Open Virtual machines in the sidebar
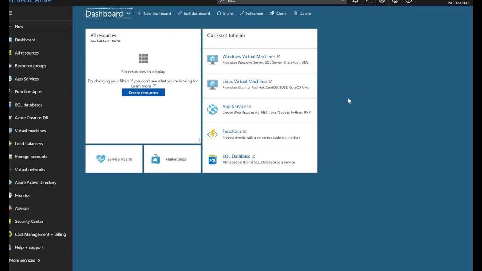This screenshot has height=271, width=482. pyautogui.click(x=41, y=131)
